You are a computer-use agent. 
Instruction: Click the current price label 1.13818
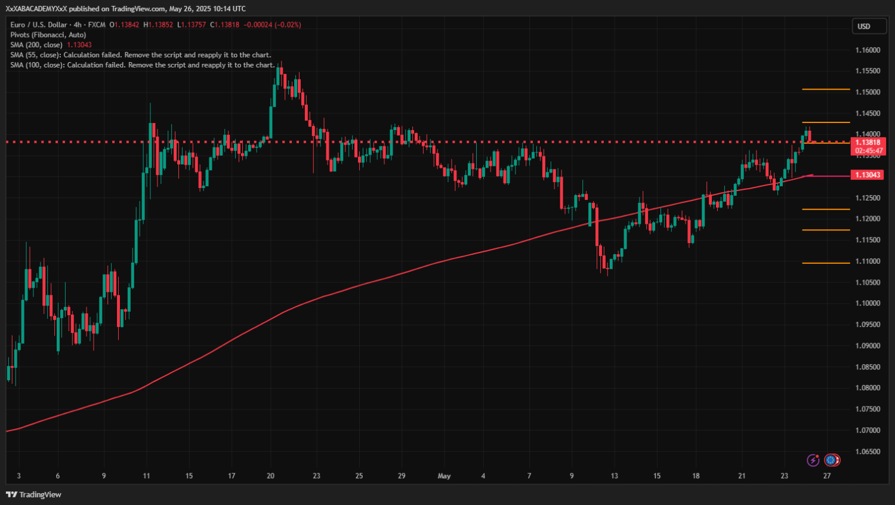[x=868, y=143]
